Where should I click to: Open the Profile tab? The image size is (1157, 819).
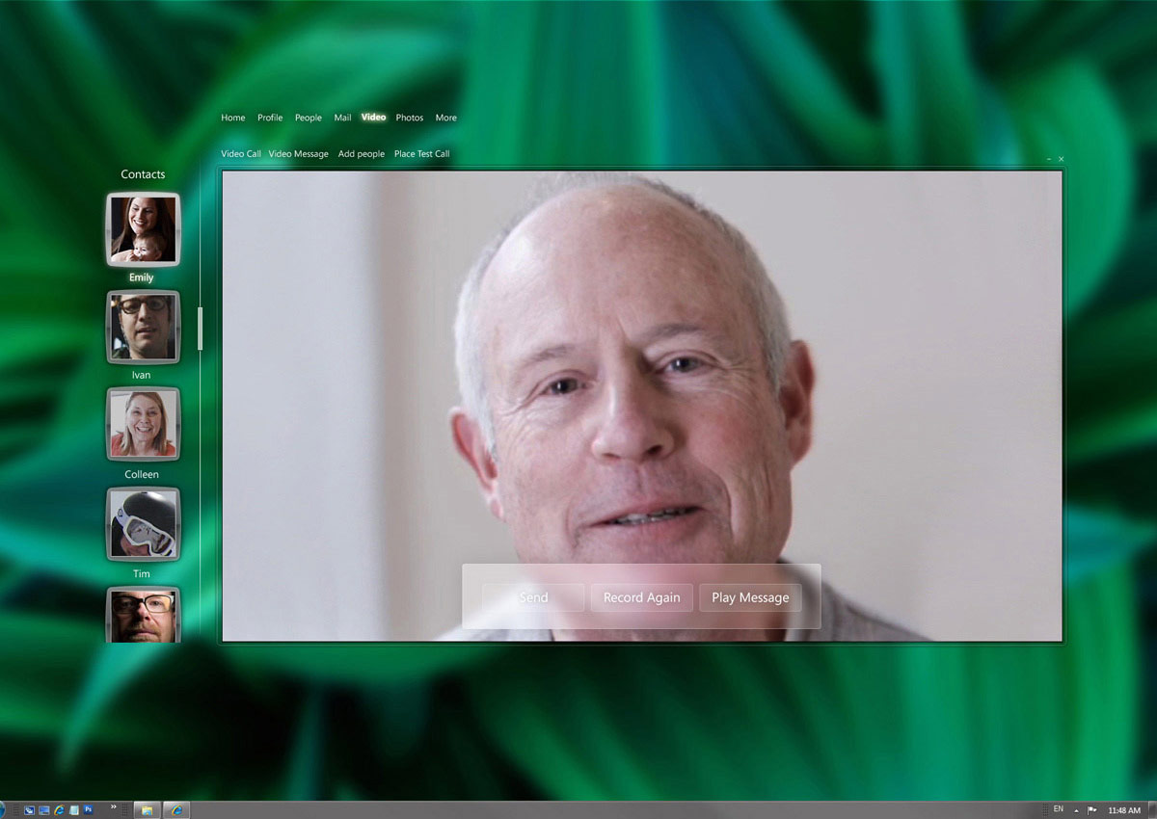270,118
